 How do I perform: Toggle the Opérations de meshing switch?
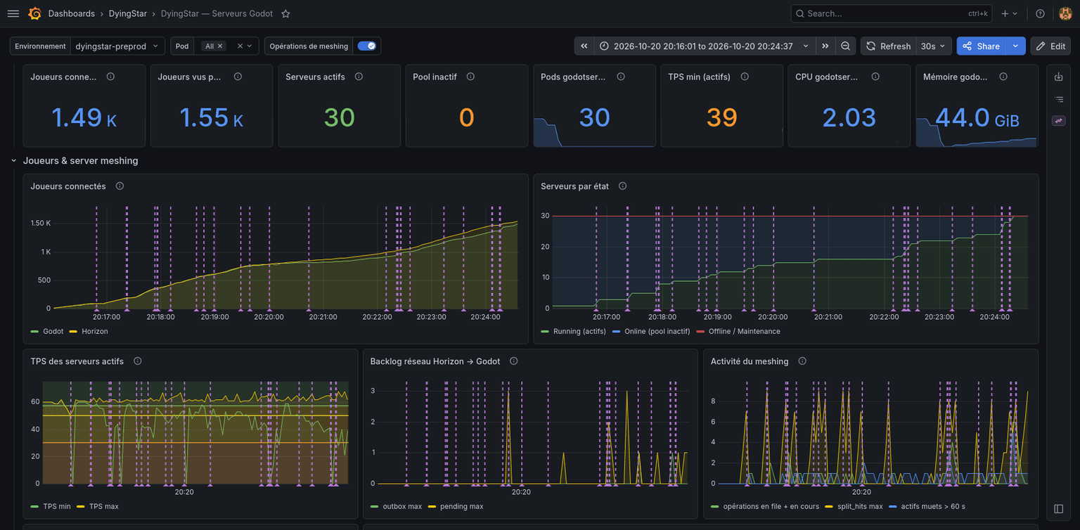click(x=366, y=46)
